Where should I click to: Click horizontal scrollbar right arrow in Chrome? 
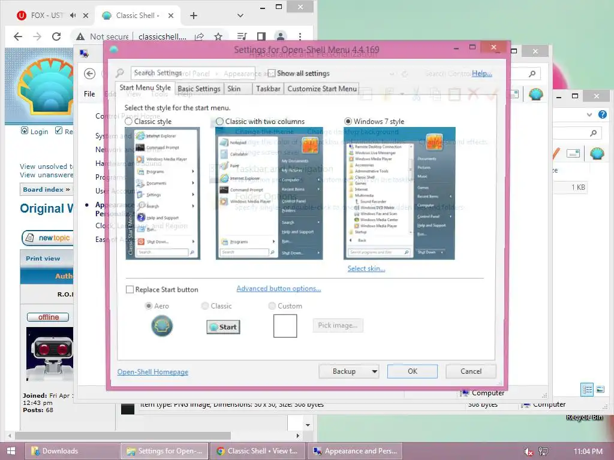297,435
